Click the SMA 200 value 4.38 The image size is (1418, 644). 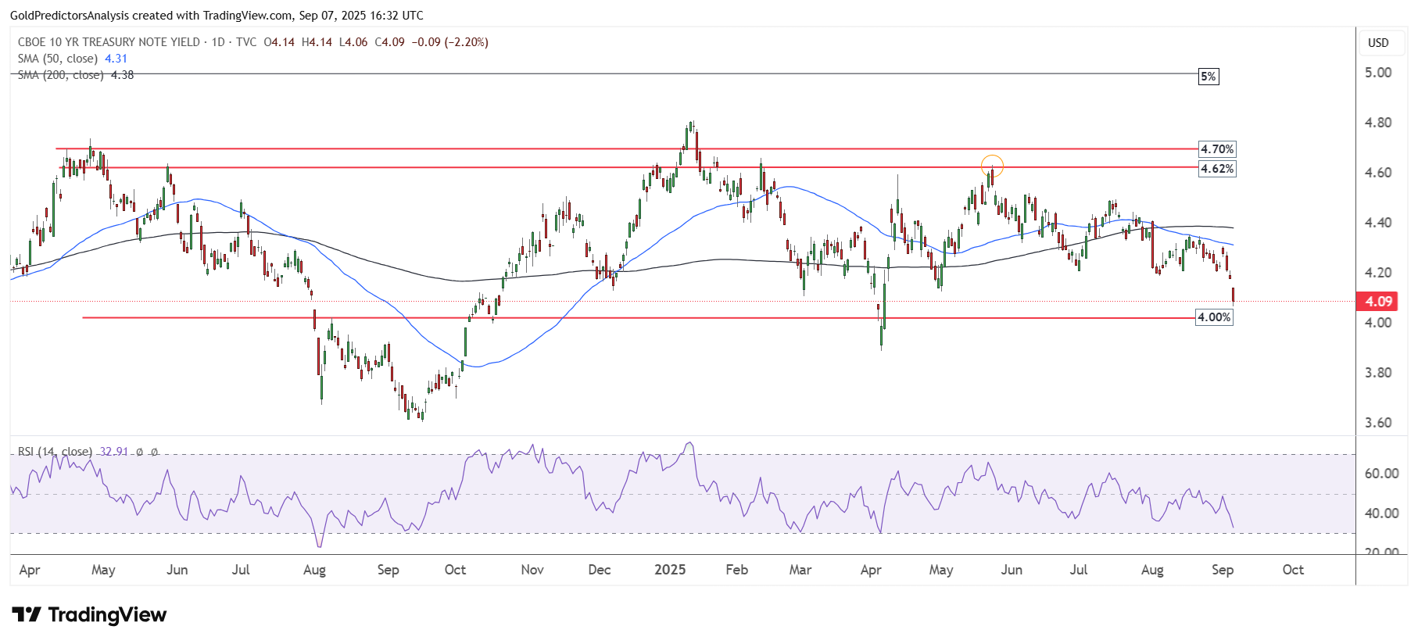pyautogui.click(x=123, y=75)
